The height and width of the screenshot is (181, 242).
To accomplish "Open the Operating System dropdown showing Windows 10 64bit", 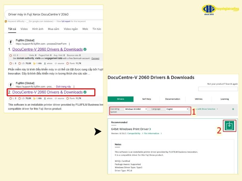I will [x=136, y=109].
